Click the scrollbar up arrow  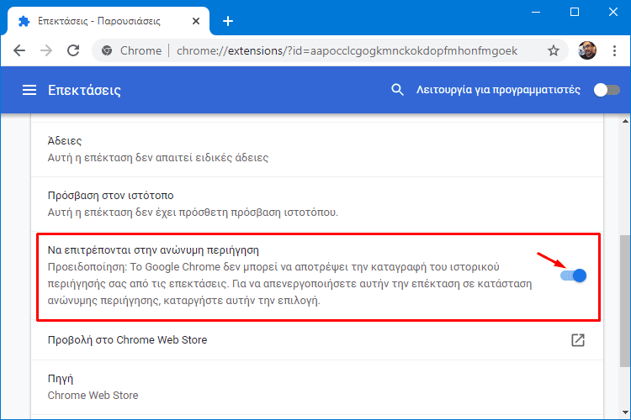pos(625,121)
